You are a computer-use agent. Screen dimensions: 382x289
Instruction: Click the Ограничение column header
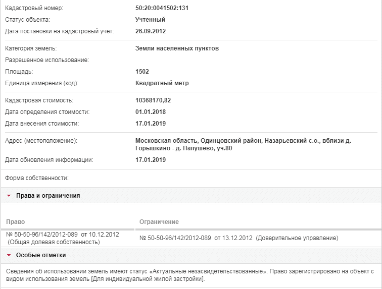point(159,222)
